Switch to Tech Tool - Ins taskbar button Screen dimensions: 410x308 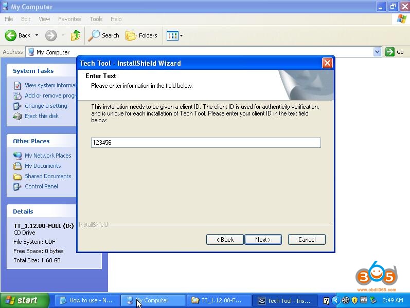285,300
